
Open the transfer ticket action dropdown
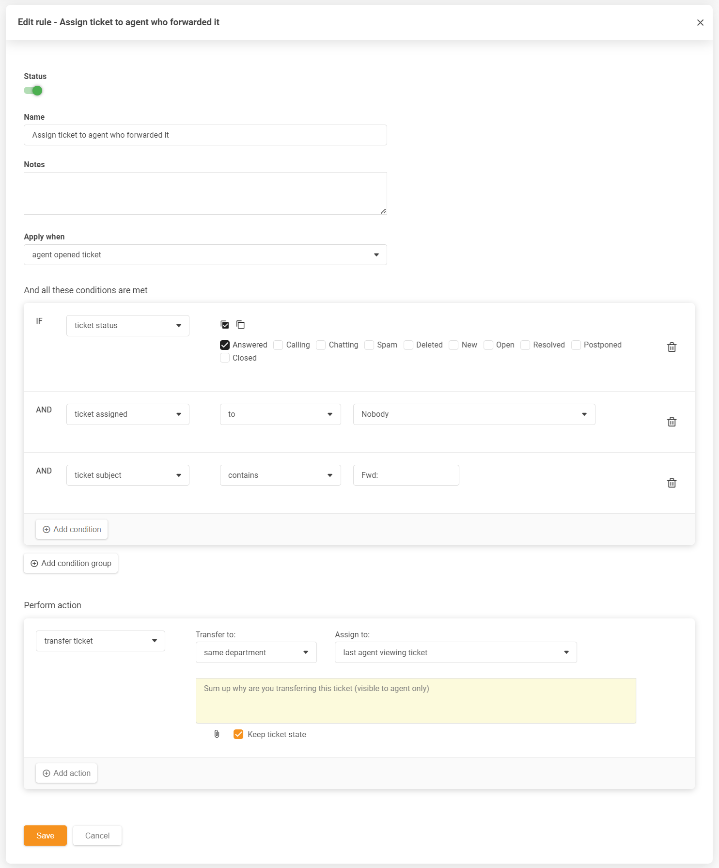coord(100,641)
